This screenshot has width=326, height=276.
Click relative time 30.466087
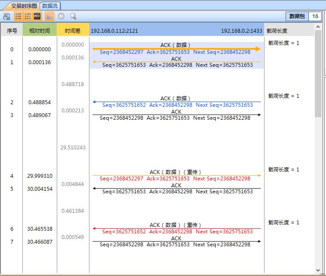tap(40, 242)
